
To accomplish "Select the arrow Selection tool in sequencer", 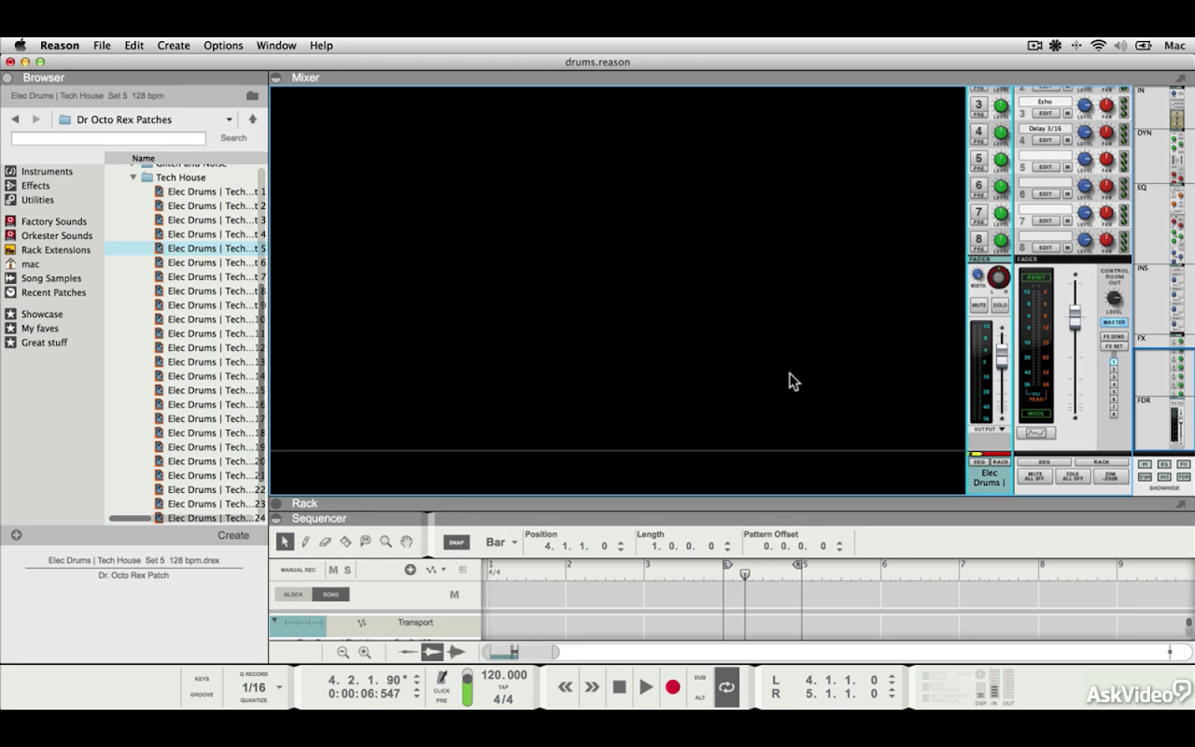I will [285, 542].
